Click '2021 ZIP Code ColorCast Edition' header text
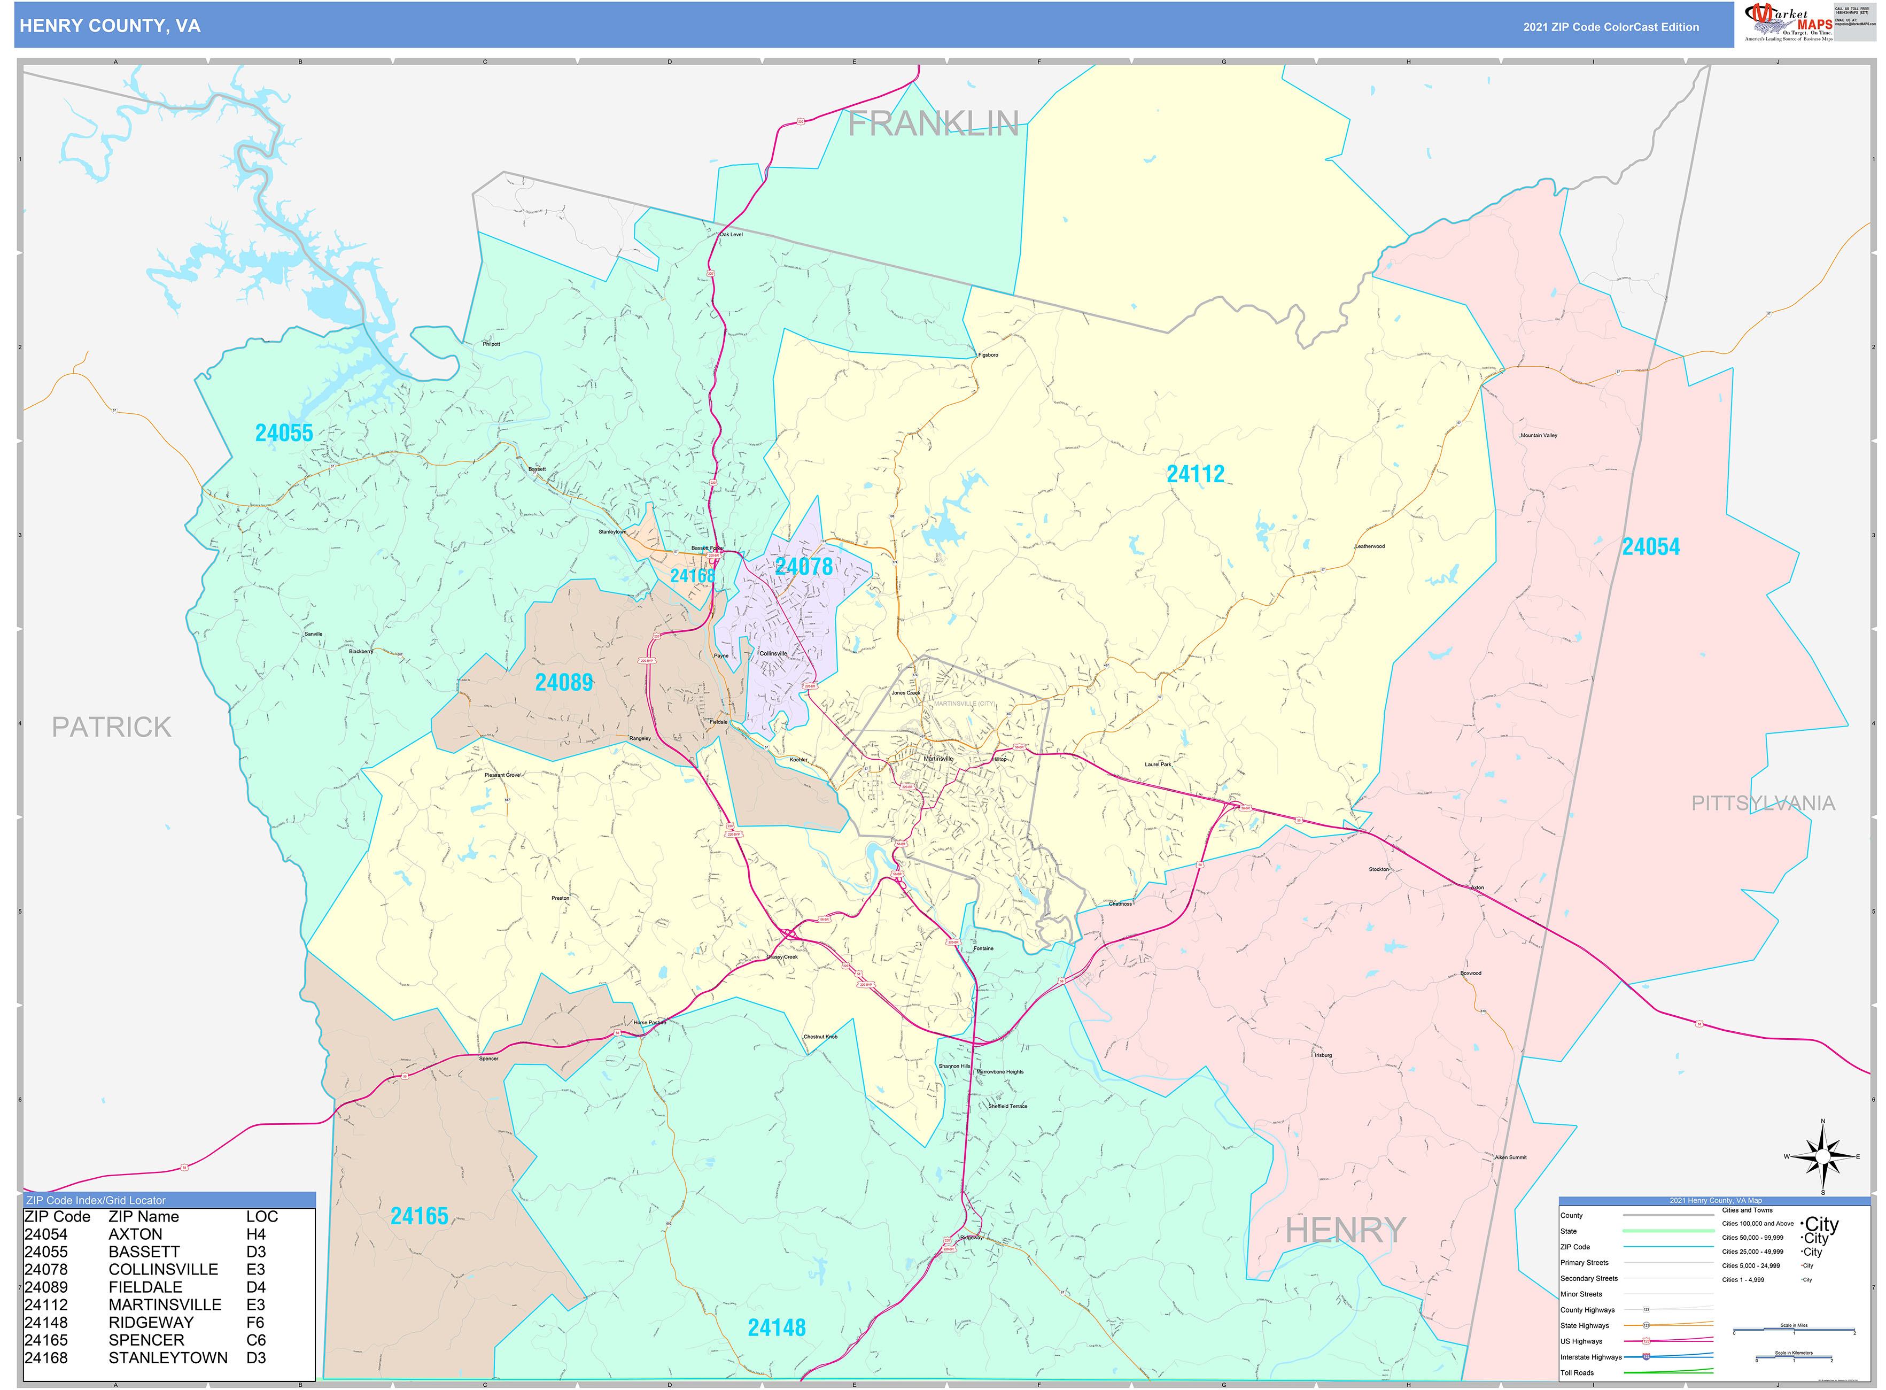This screenshot has height=1390, width=1886. coord(1611,27)
